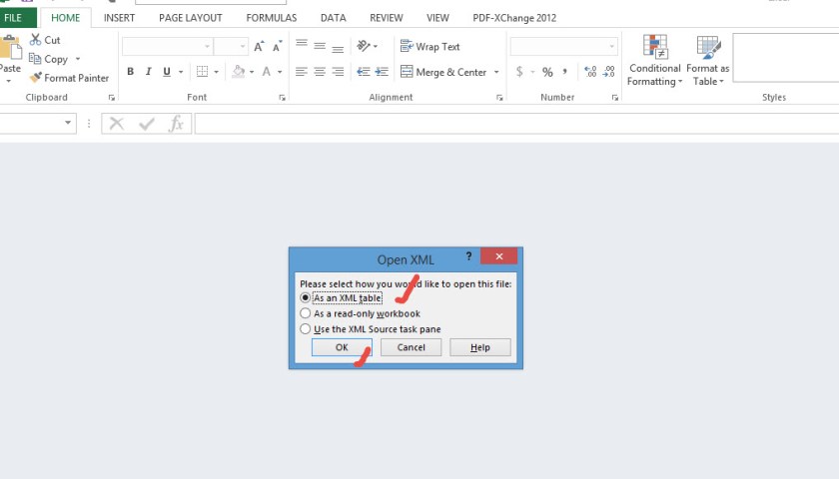Switch to the FORMULAS tab

(272, 18)
